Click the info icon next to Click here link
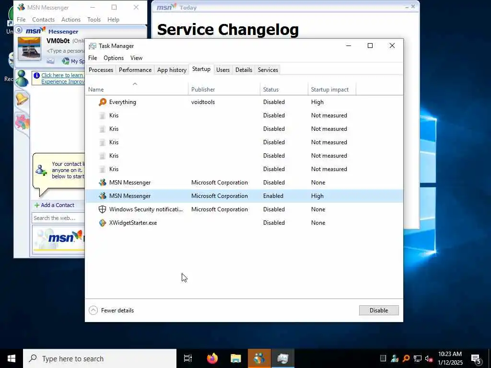Screen dimensions: 491x368 coord(36,75)
